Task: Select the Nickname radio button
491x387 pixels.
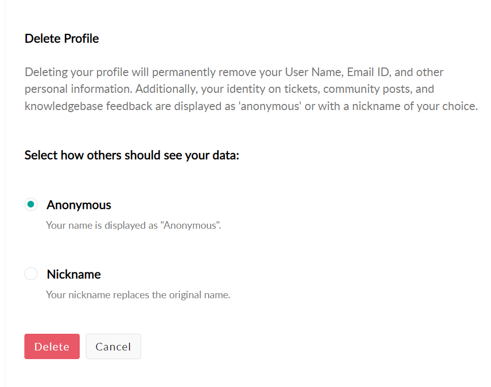Action: click(31, 274)
